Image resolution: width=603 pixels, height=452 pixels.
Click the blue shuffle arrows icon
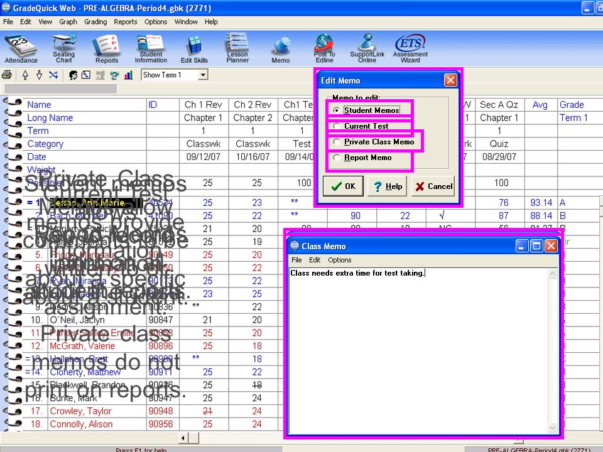(53, 75)
